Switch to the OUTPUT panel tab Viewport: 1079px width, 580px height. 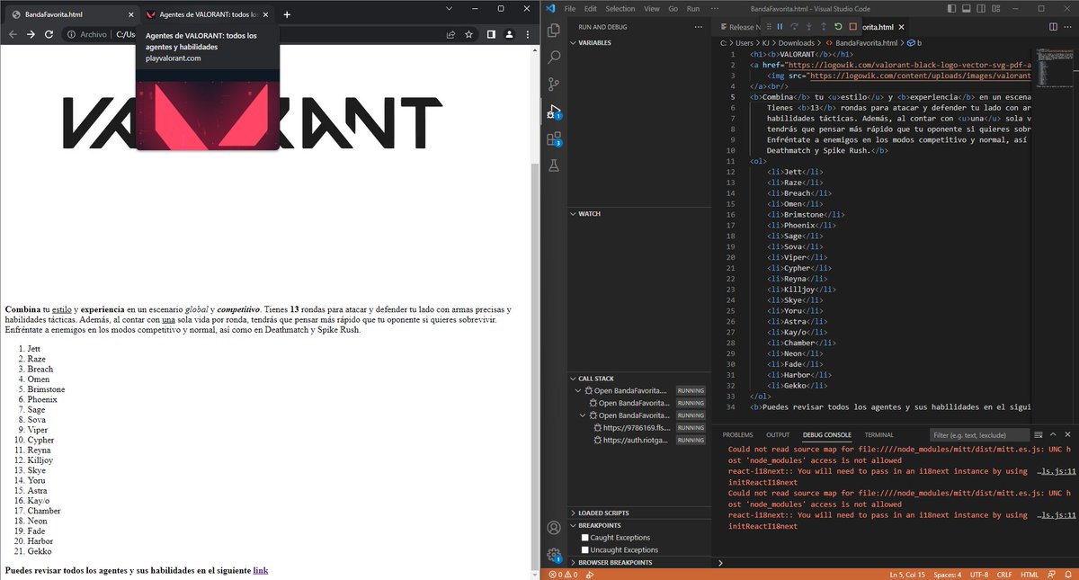click(778, 435)
